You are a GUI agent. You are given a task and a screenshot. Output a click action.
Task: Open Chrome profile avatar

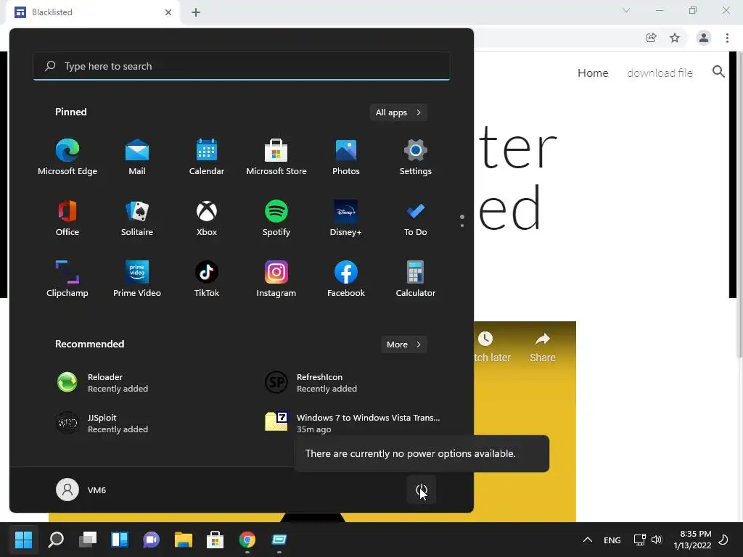704,38
